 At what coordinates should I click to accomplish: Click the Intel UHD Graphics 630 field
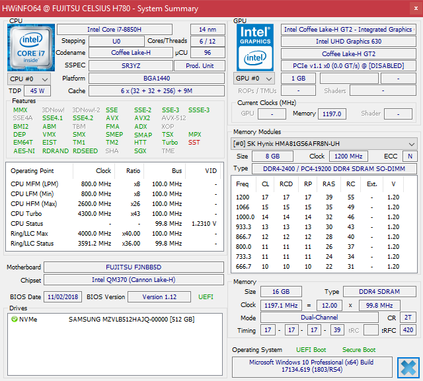click(x=349, y=42)
